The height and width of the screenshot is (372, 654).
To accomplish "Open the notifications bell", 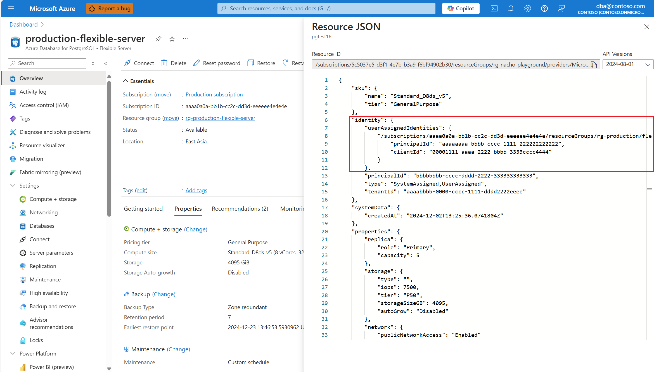I will tap(511, 8).
